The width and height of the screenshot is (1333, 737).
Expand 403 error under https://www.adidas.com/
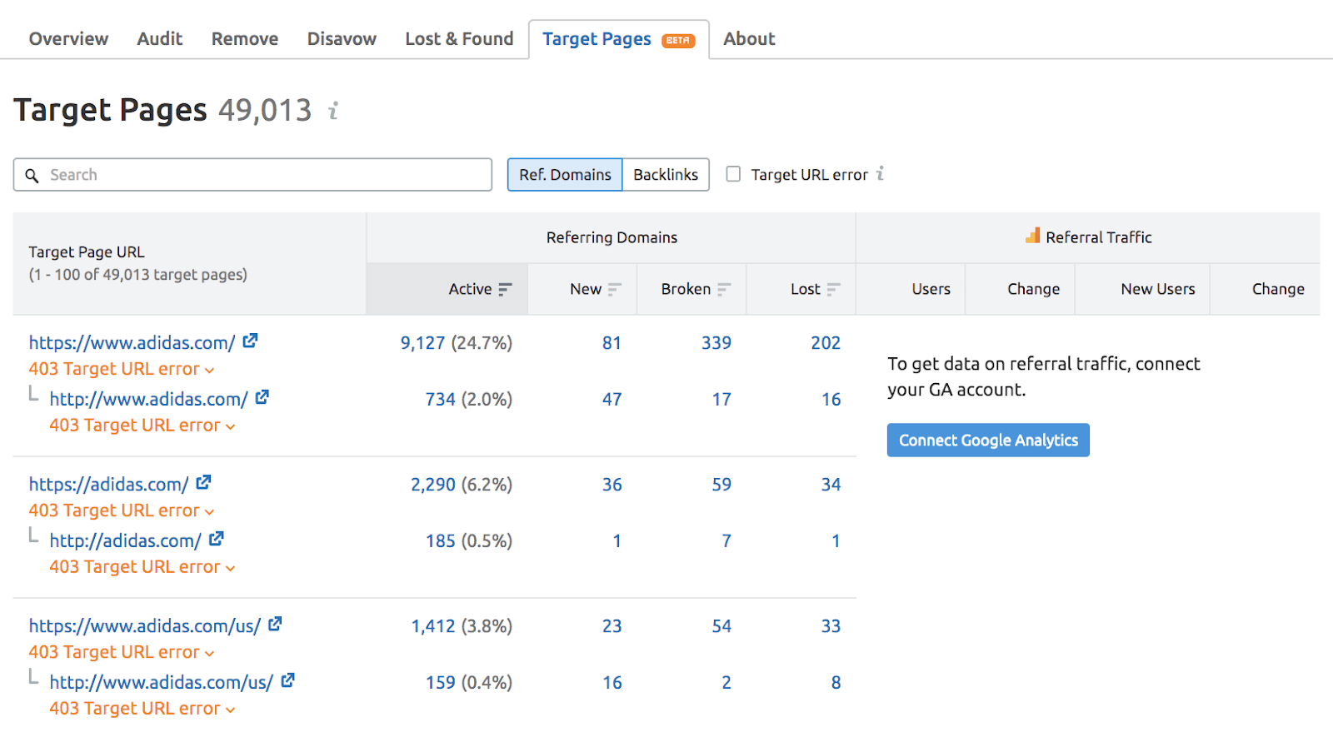point(122,369)
